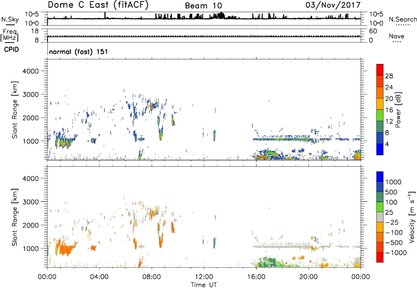
Task: Click the 'Nave' legend label
Action: (x=397, y=36)
